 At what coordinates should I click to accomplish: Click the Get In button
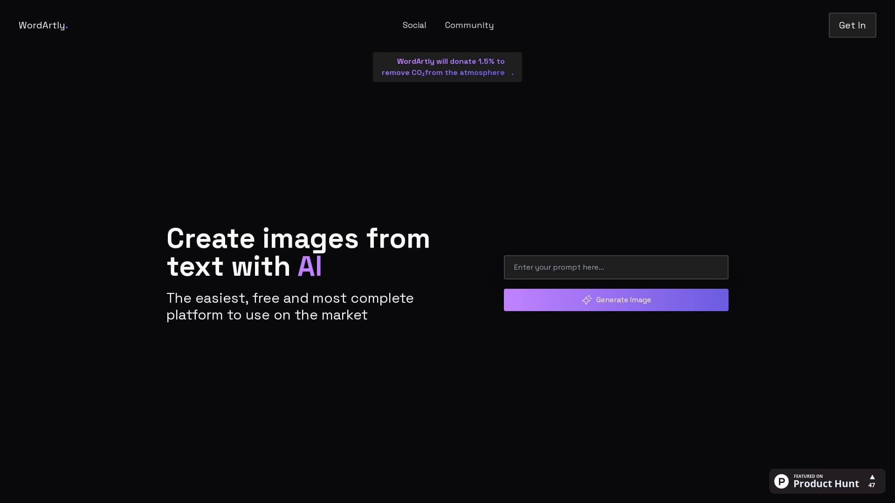(x=852, y=25)
